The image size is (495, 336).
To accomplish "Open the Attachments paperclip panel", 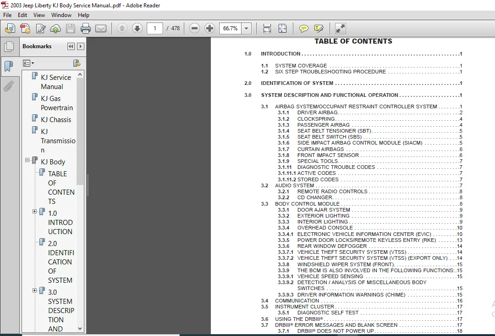I will point(9,86).
